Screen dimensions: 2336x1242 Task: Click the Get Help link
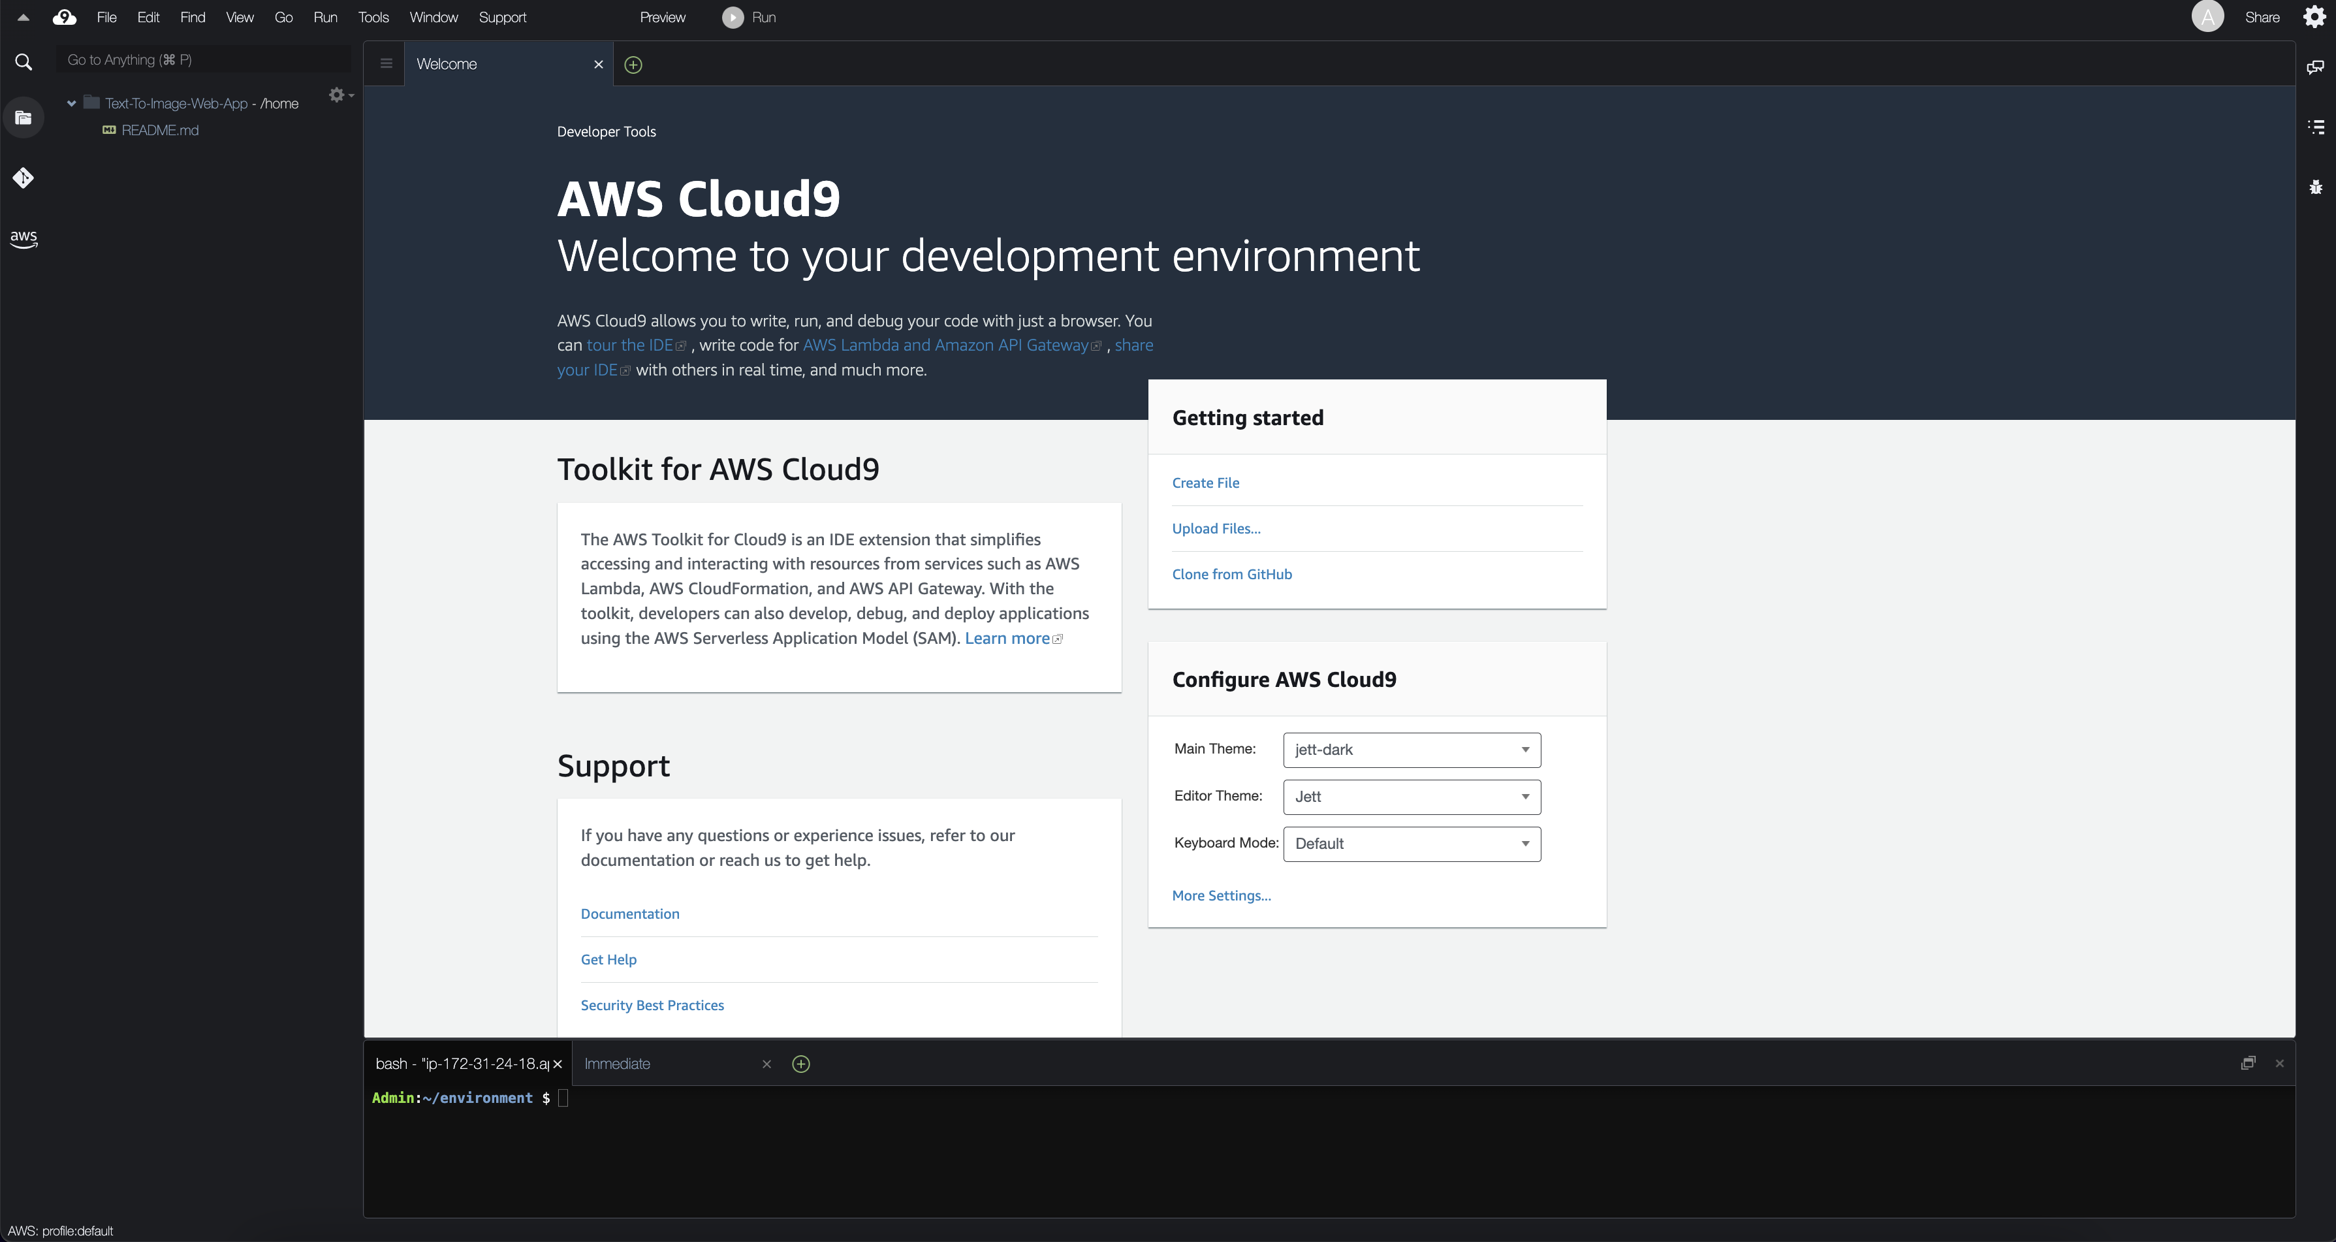click(608, 959)
